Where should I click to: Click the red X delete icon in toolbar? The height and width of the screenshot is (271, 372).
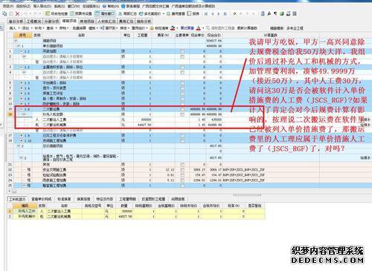pyautogui.click(x=17, y=14)
